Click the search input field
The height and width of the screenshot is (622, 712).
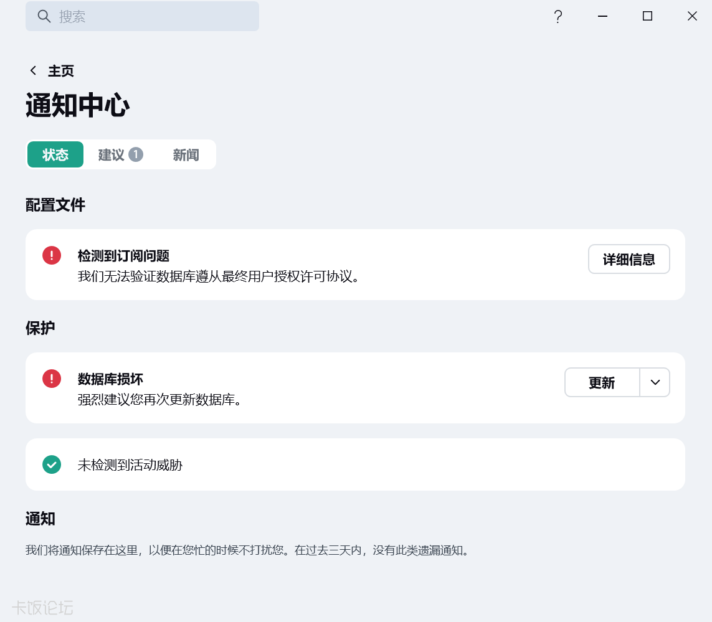pos(142,16)
